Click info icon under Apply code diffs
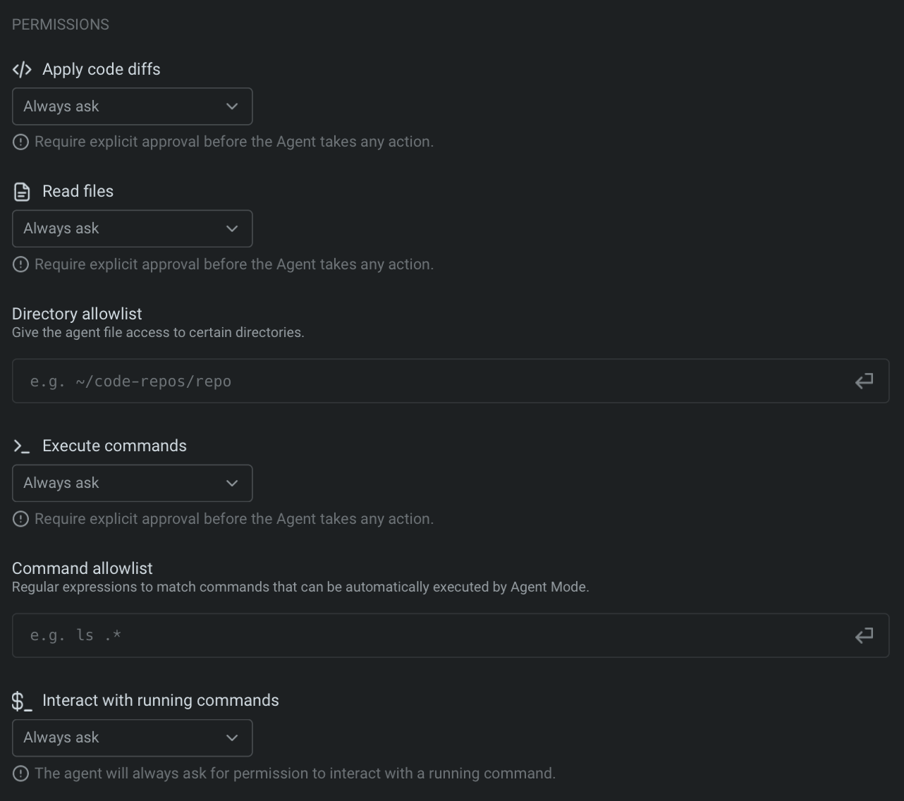904x801 pixels. pyautogui.click(x=21, y=142)
